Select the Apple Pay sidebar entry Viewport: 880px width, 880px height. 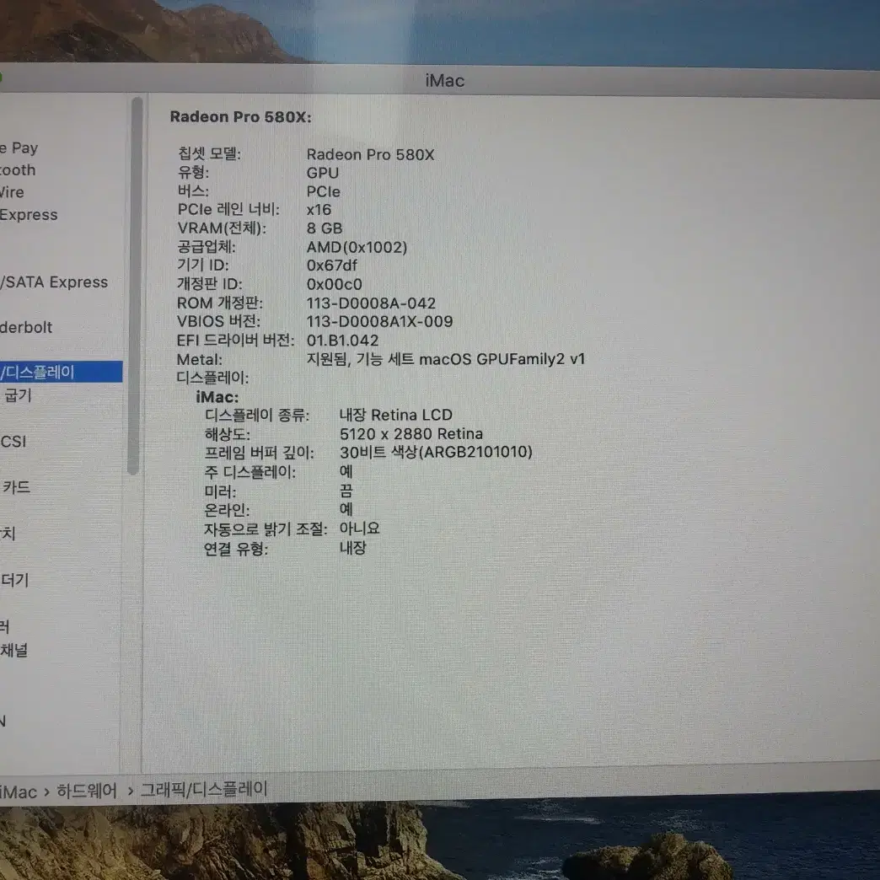[x=19, y=148]
